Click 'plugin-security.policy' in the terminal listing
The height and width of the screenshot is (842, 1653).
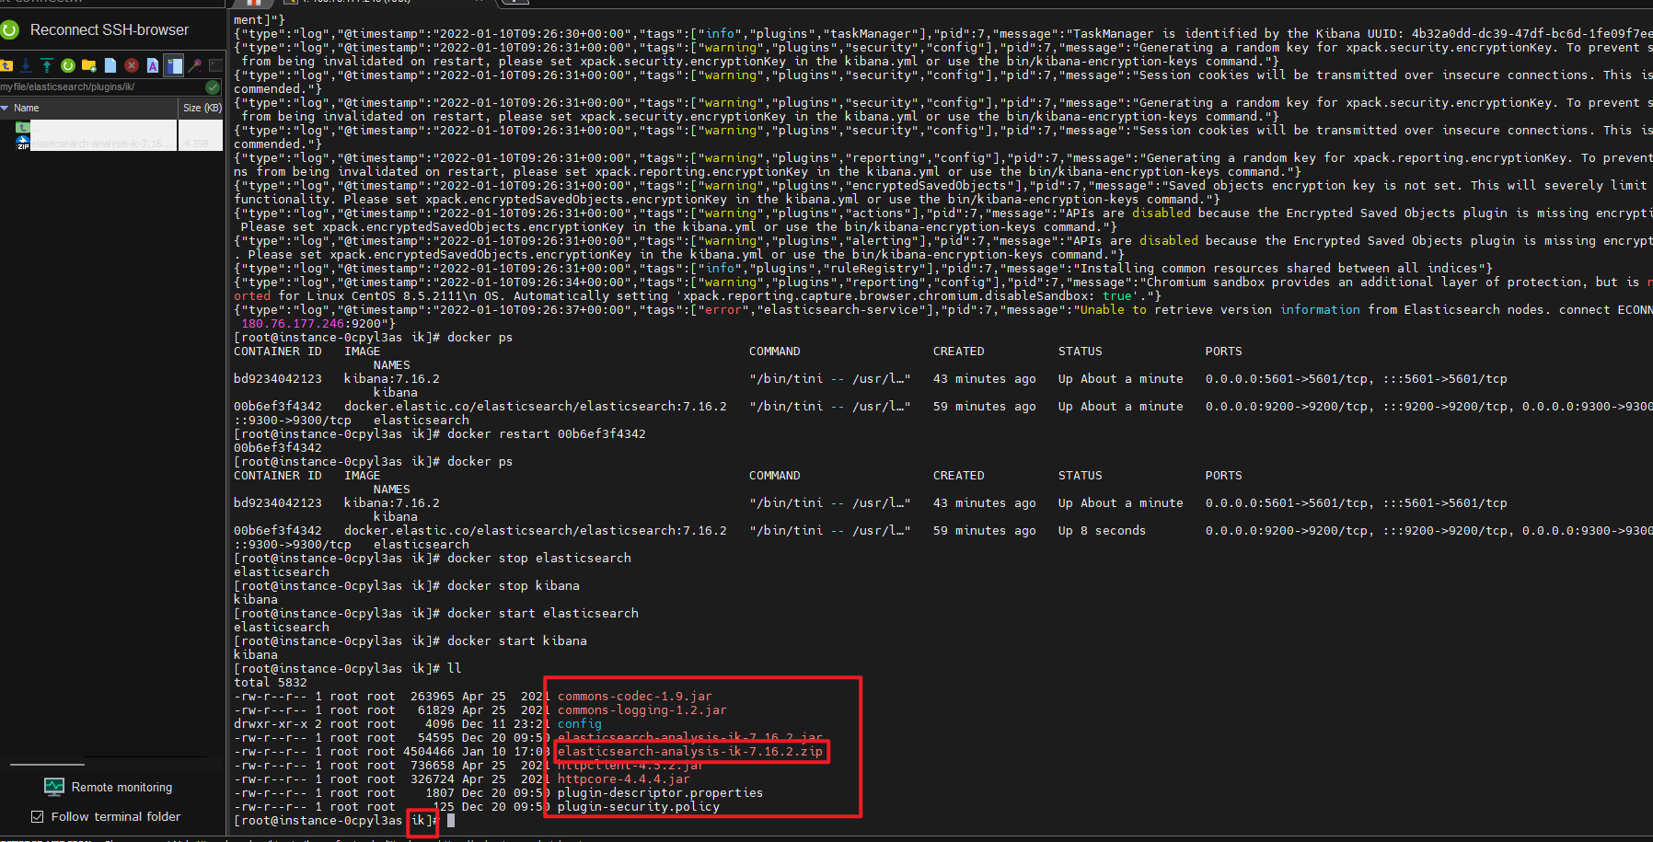point(638,807)
